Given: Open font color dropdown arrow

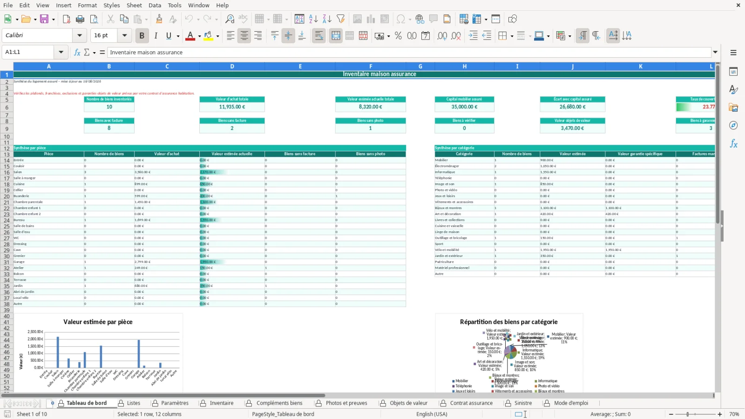Looking at the screenshot, I should point(199,36).
